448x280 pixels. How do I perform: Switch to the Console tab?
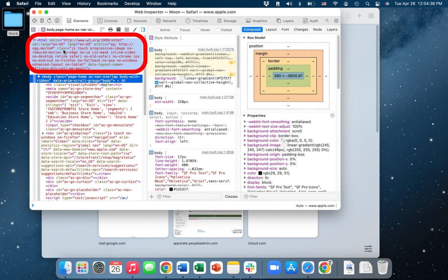pos(108,21)
